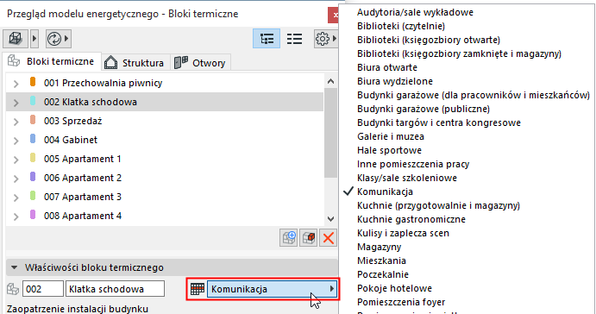Click the add zones to block icon
This screenshot has height=314, width=596.
pos(308,238)
